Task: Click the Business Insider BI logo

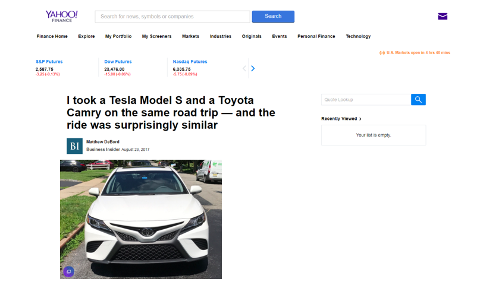Action: 75,146
